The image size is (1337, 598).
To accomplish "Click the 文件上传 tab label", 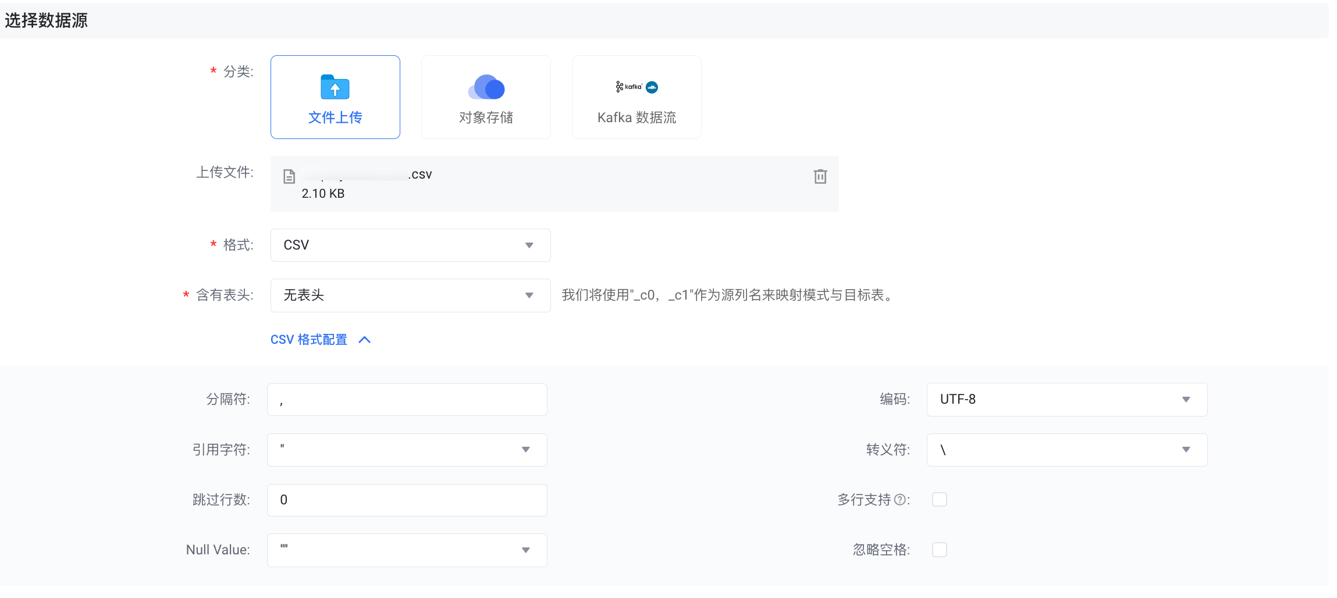I will click(x=335, y=118).
